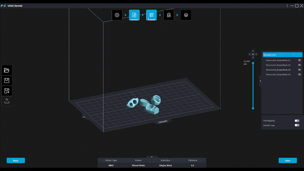Collapse the bottom printer info panel chevron
This screenshot has height=171, width=304.
pos(152,157)
